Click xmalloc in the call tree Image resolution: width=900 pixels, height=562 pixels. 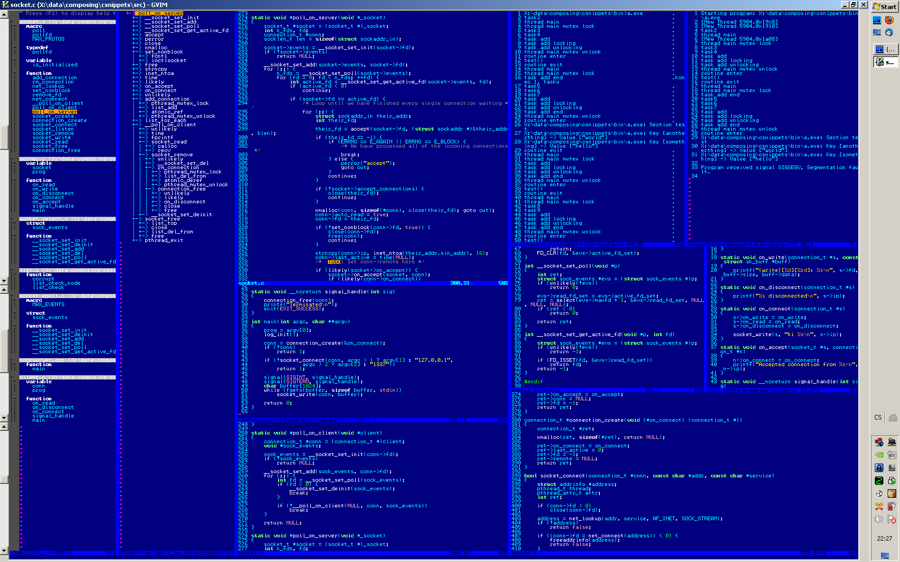156,48
